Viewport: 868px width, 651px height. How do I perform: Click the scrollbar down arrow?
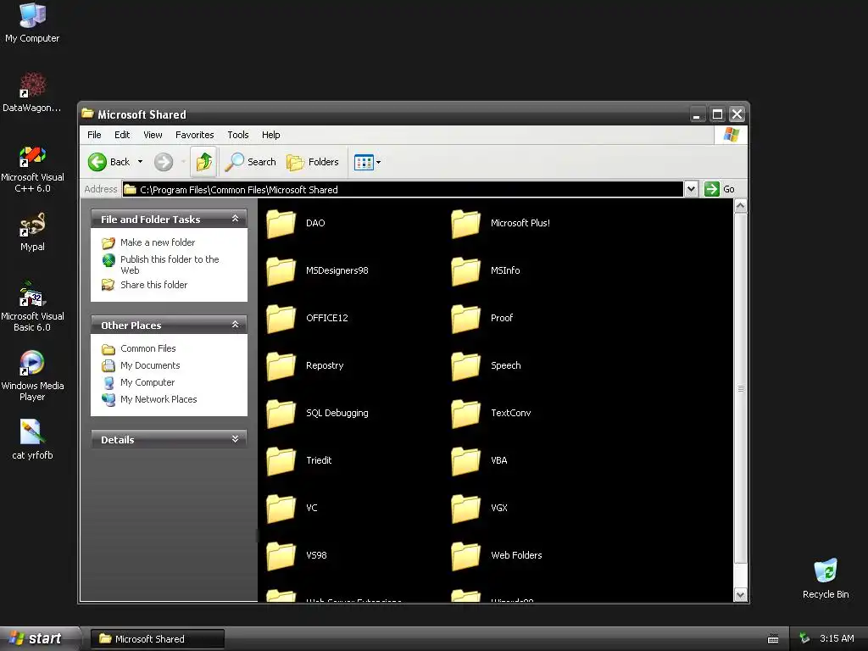point(740,595)
